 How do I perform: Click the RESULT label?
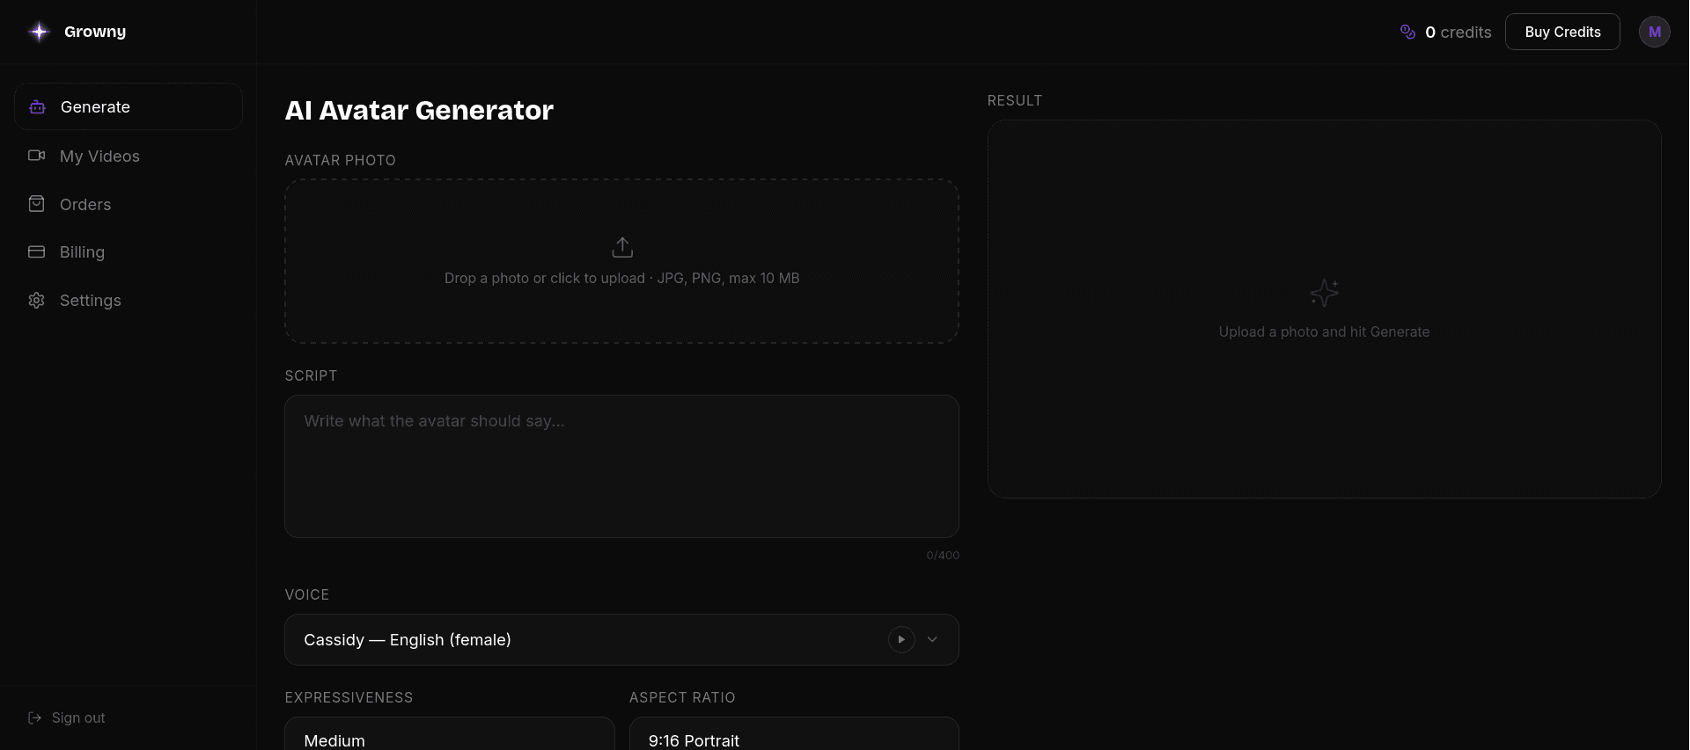[x=1015, y=100]
